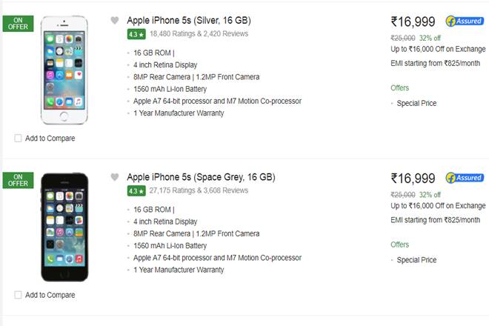Image resolution: width=489 pixels, height=326 pixels.
Task: View 27,175 Ratings & 3,608 Reviews
Action: pos(199,190)
